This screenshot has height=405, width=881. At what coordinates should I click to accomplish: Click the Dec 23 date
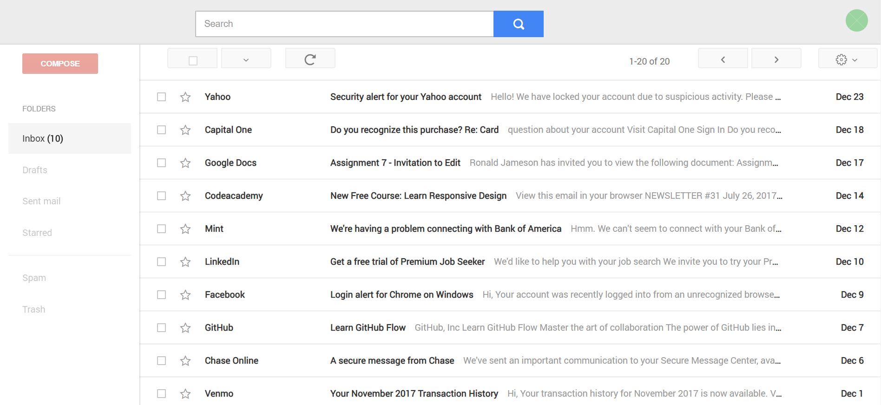(849, 97)
